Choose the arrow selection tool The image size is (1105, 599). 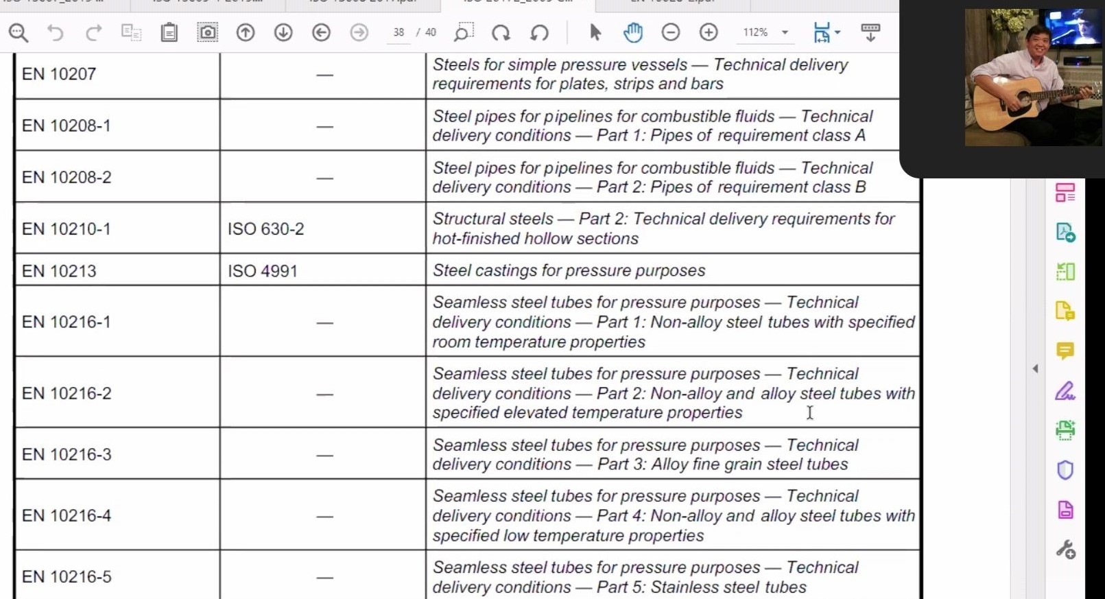click(x=595, y=32)
